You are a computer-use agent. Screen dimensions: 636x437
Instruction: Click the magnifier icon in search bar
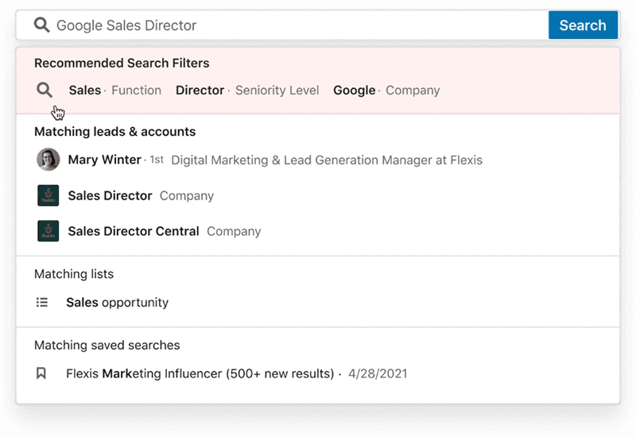(x=42, y=25)
